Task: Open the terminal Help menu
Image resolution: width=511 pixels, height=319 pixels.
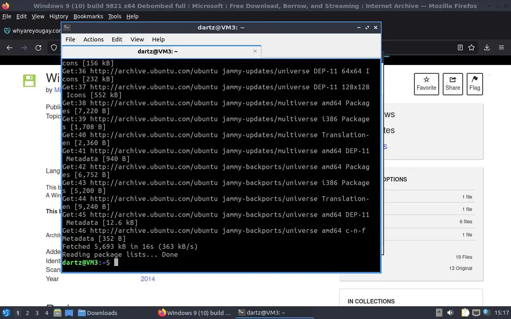Action: 158,39
